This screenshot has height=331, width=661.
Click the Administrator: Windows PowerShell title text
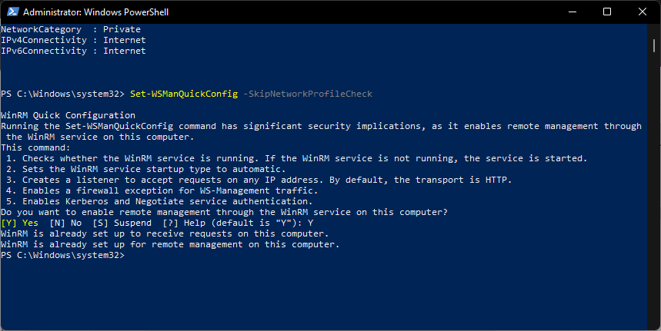pyautogui.click(x=95, y=12)
